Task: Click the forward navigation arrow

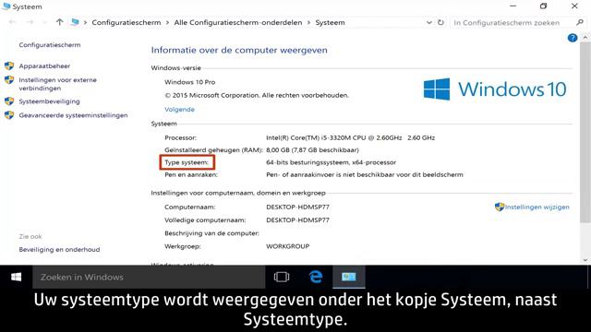Action: tap(30, 22)
